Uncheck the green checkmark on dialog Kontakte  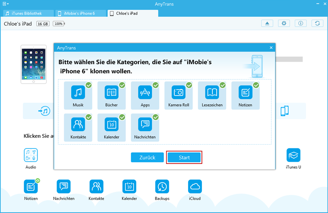coord(89,117)
